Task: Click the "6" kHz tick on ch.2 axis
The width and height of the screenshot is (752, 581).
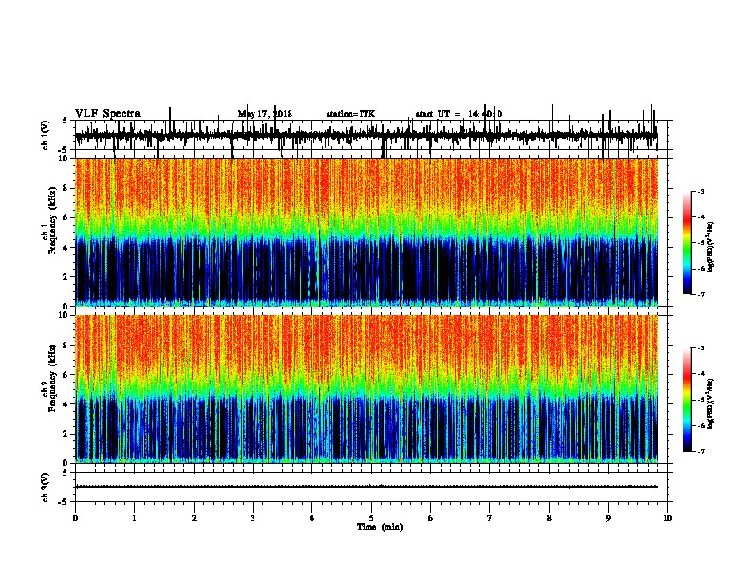Action: point(66,375)
